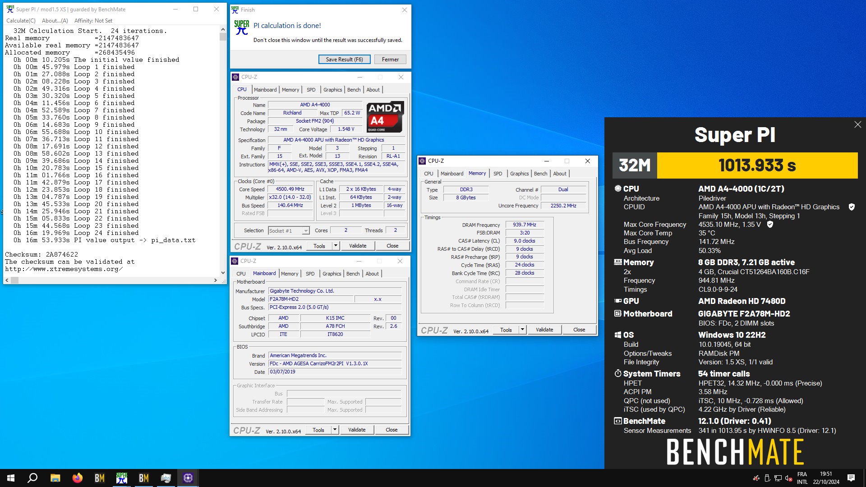The image size is (866, 487).
Task: Click Affinity: Not Set in Super PI
Action: point(93,20)
